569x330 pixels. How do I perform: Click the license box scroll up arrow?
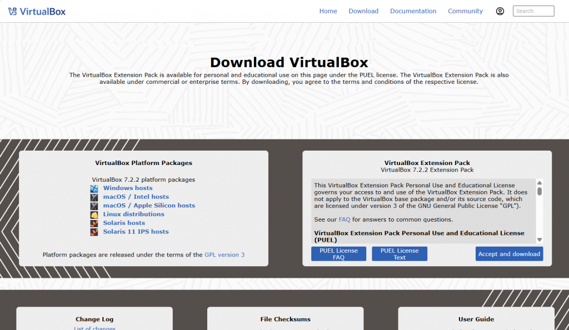(540, 183)
